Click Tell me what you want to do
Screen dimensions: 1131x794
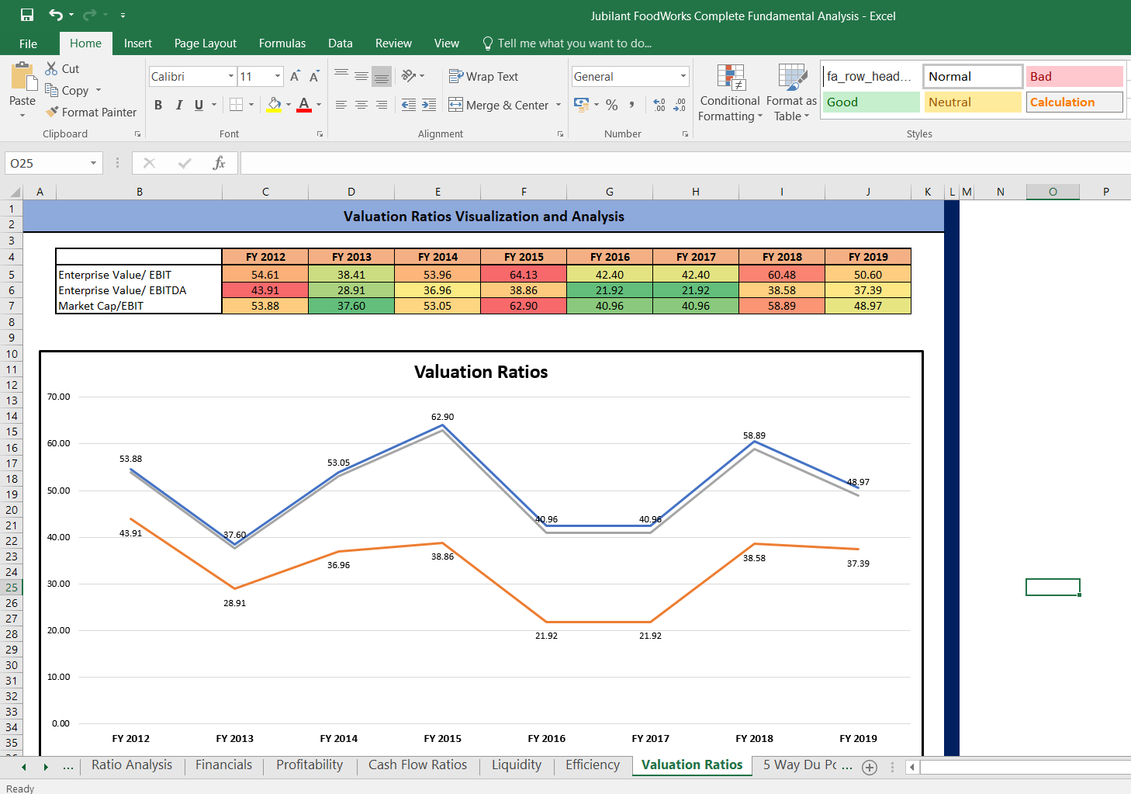point(567,43)
